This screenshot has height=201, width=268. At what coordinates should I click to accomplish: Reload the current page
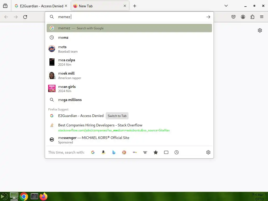tap(25, 17)
